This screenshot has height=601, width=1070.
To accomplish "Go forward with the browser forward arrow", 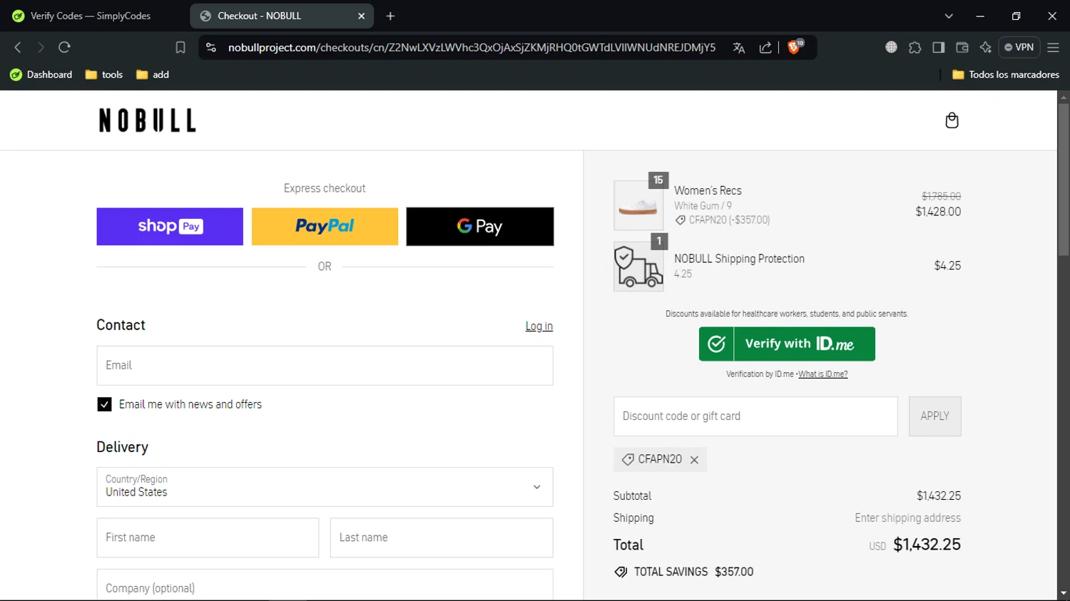I will 41,47.
